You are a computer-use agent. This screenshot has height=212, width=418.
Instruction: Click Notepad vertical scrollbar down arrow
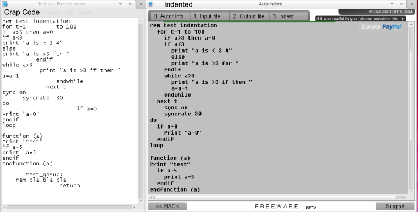point(141,201)
